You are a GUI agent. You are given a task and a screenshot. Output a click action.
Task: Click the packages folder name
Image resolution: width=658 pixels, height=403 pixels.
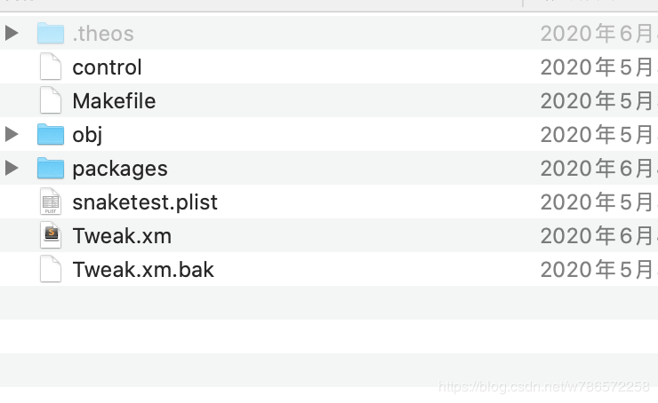click(x=120, y=169)
